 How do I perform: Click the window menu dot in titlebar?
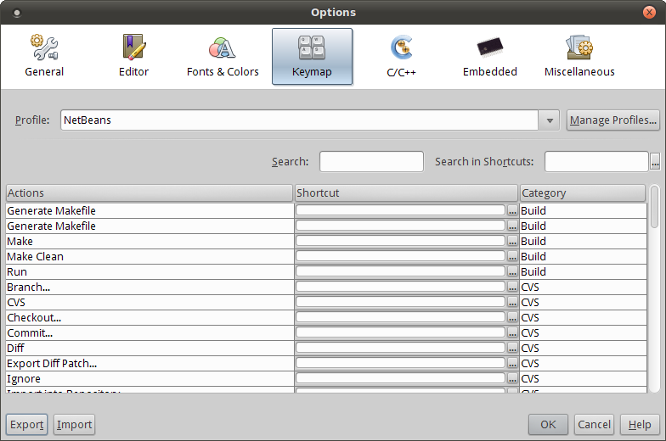click(17, 14)
